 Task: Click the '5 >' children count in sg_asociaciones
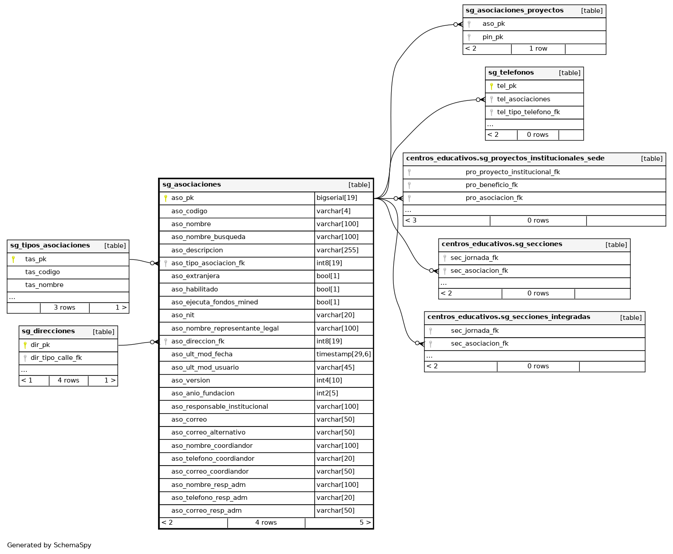pyautogui.click(x=365, y=523)
